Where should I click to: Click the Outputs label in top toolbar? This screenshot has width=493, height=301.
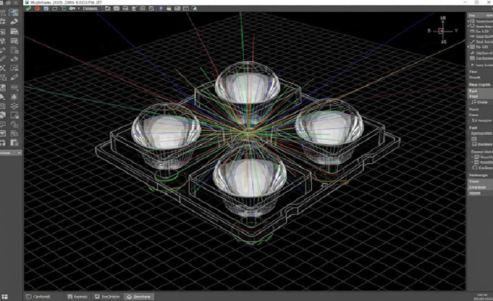click(x=90, y=8)
